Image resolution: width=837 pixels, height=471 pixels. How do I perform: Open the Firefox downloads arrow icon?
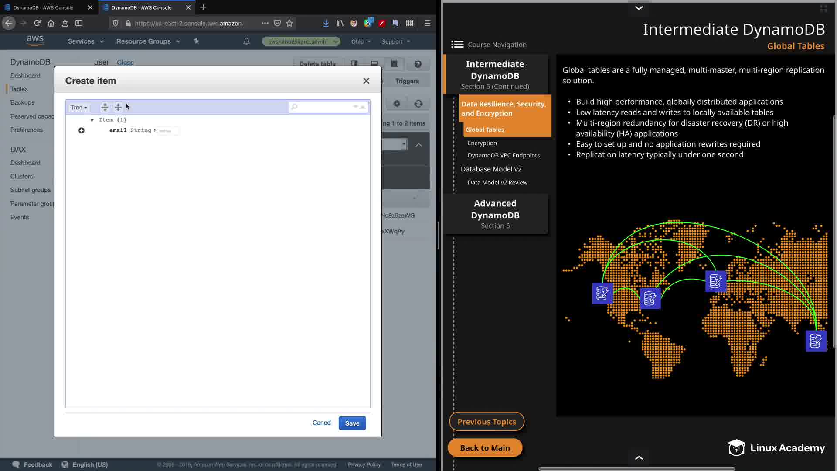pyautogui.click(x=326, y=23)
